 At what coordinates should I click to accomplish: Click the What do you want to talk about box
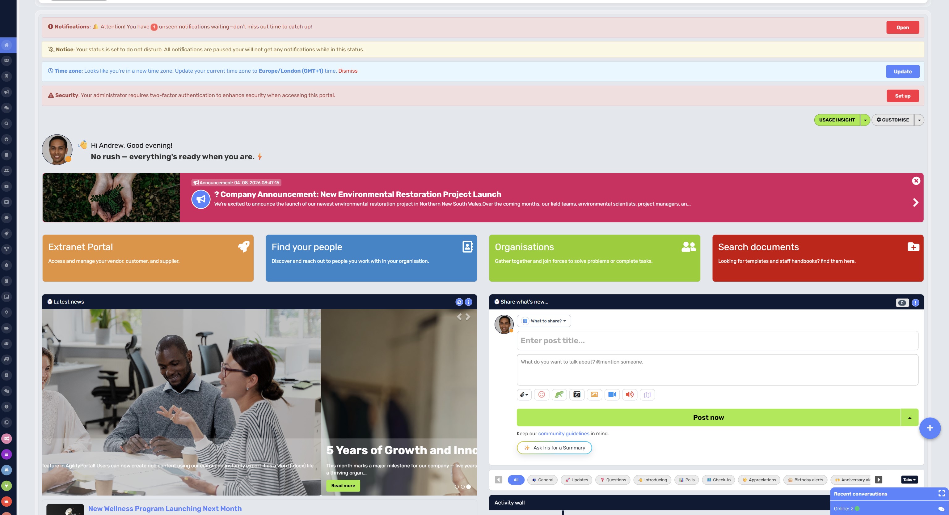pyautogui.click(x=717, y=370)
